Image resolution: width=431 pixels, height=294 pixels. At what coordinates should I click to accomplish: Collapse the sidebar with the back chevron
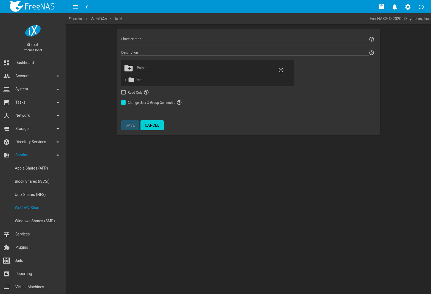click(x=87, y=7)
